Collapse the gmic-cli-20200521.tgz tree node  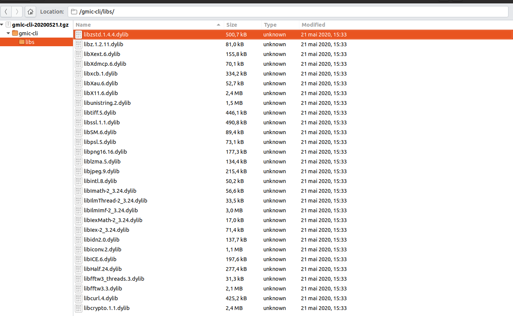coord(2,24)
